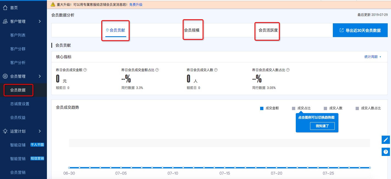Expand the 运营计划 chevron

pos(40,131)
